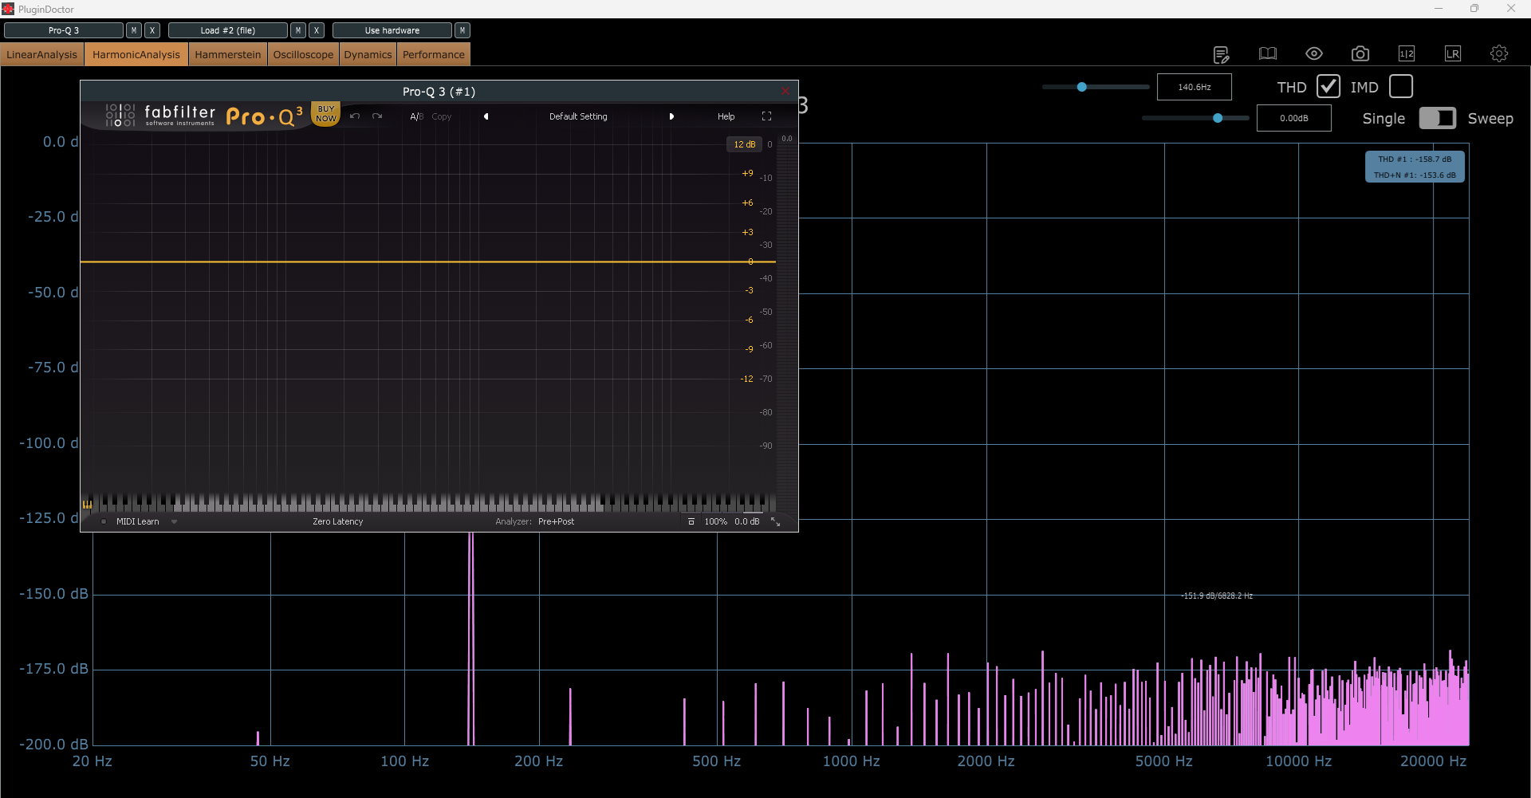
Task: Open Help menu in Pro-Q 3
Action: (726, 116)
